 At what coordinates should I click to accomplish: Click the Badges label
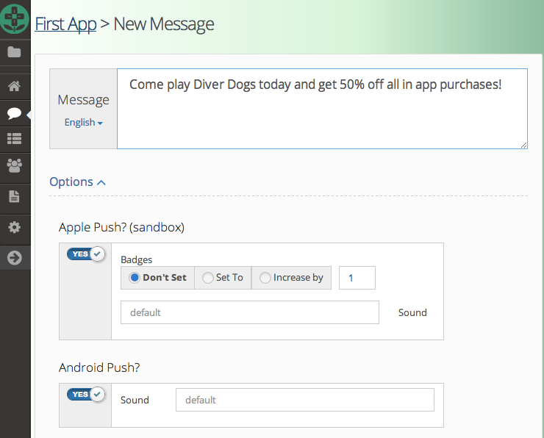tap(136, 259)
